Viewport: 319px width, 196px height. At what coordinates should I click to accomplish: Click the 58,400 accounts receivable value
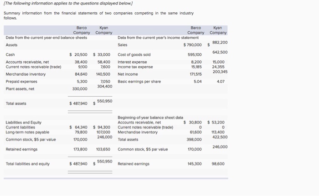104,62
